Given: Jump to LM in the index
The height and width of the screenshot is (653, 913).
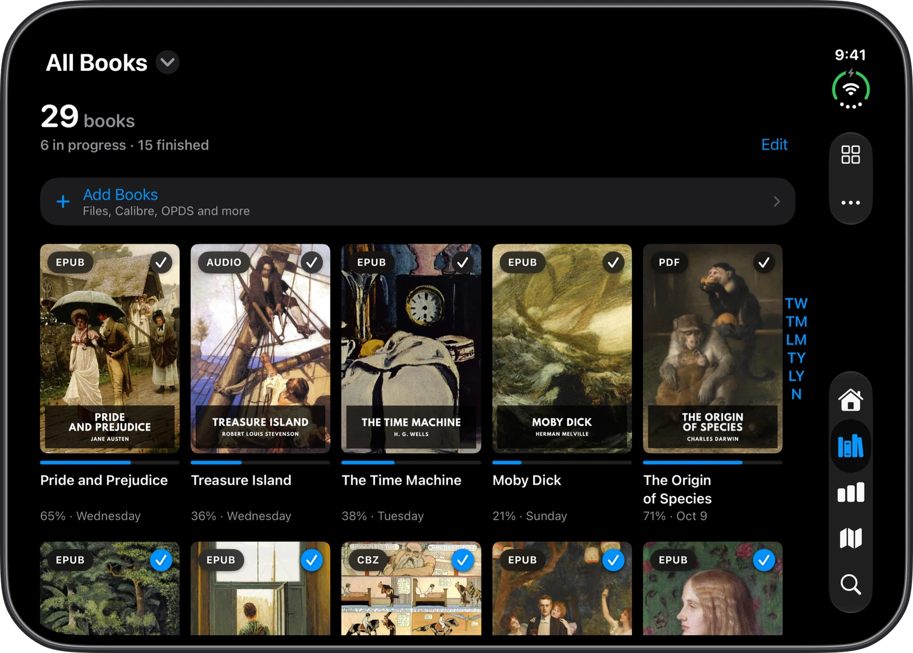Looking at the screenshot, I should 796,340.
